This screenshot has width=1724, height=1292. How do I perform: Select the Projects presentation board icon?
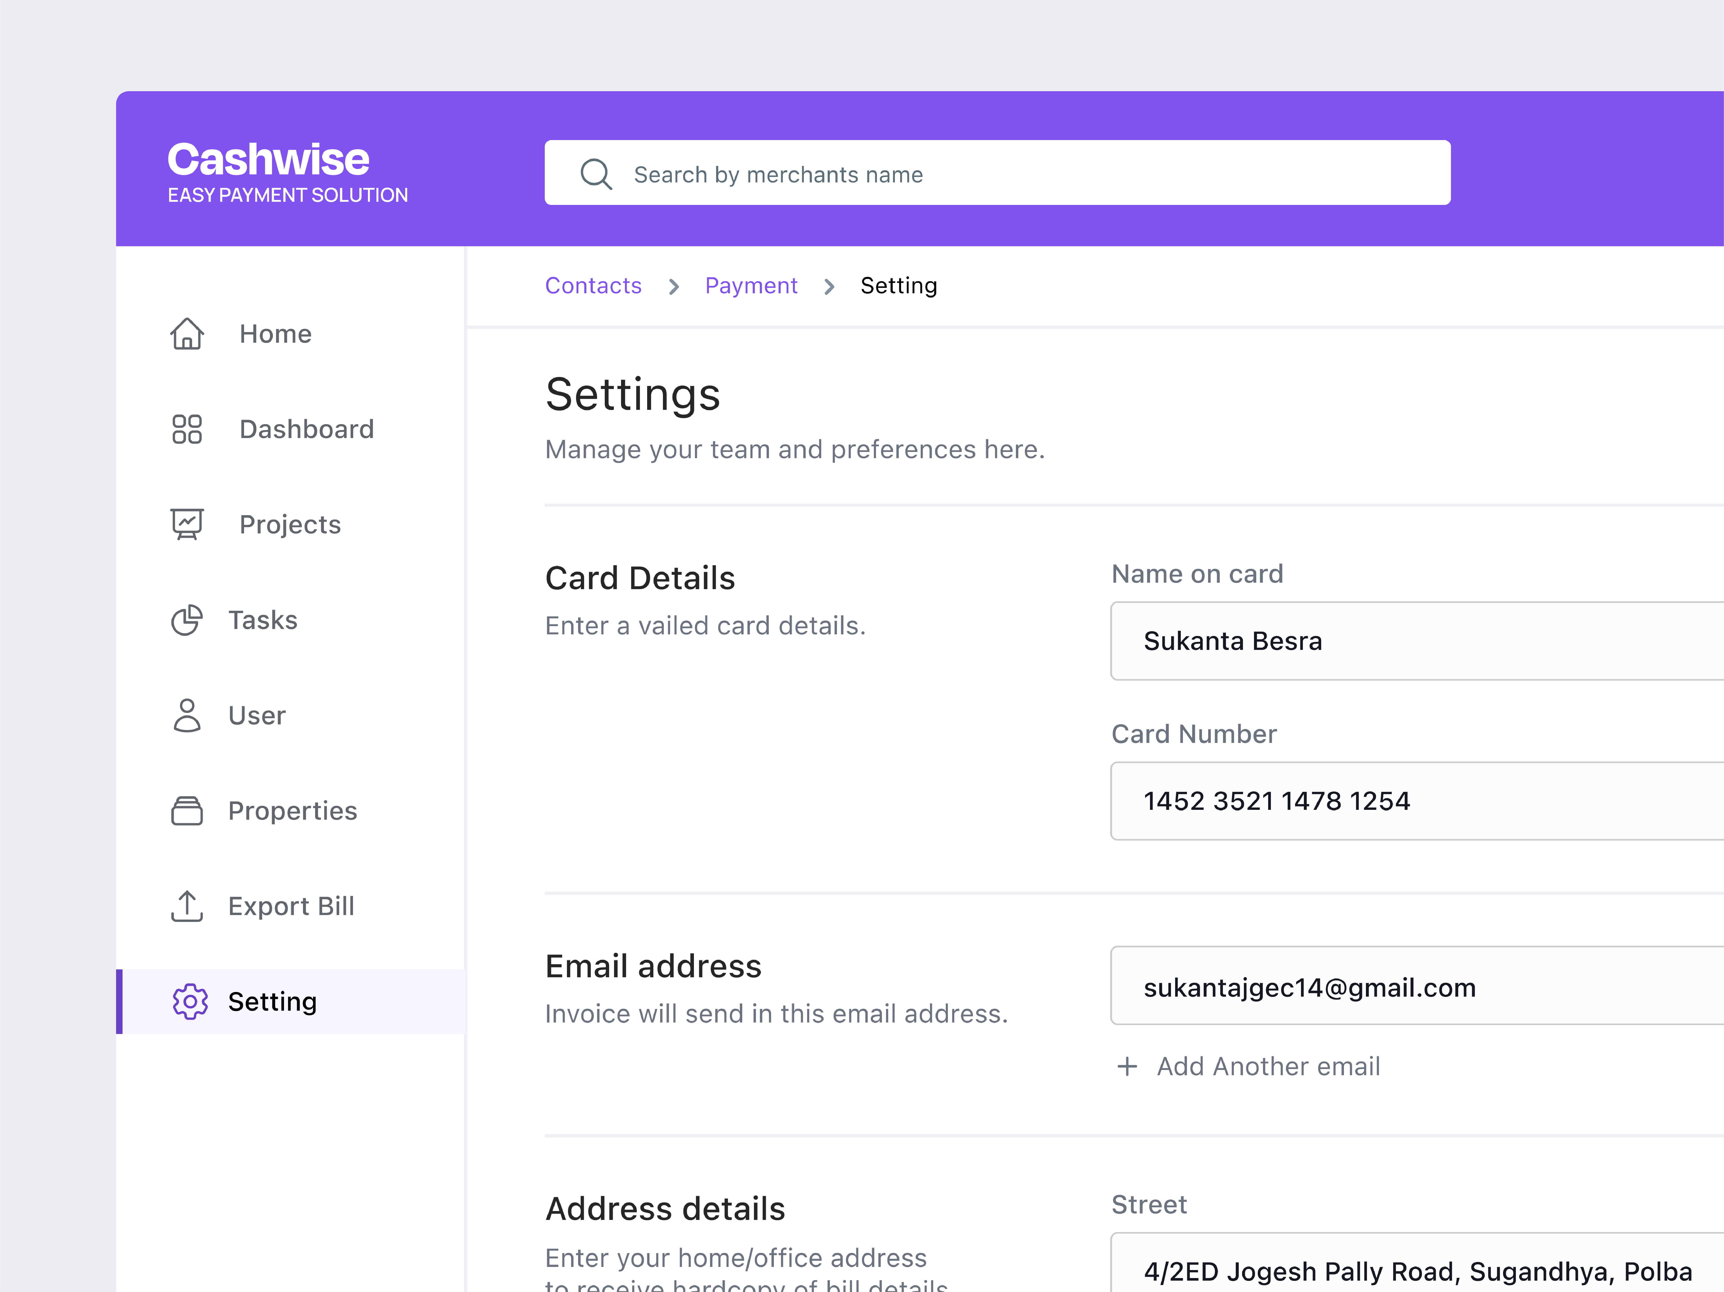pos(187,524)
